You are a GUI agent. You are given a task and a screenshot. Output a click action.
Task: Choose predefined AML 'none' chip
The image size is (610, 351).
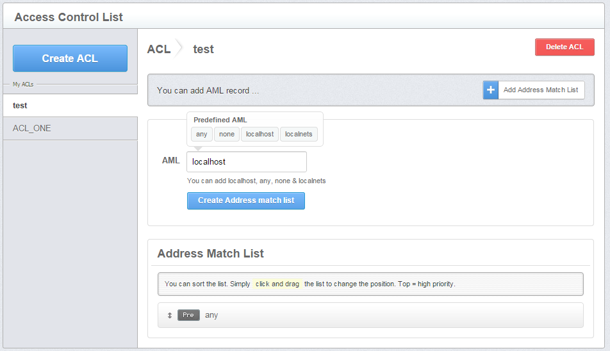pos(227,134)
